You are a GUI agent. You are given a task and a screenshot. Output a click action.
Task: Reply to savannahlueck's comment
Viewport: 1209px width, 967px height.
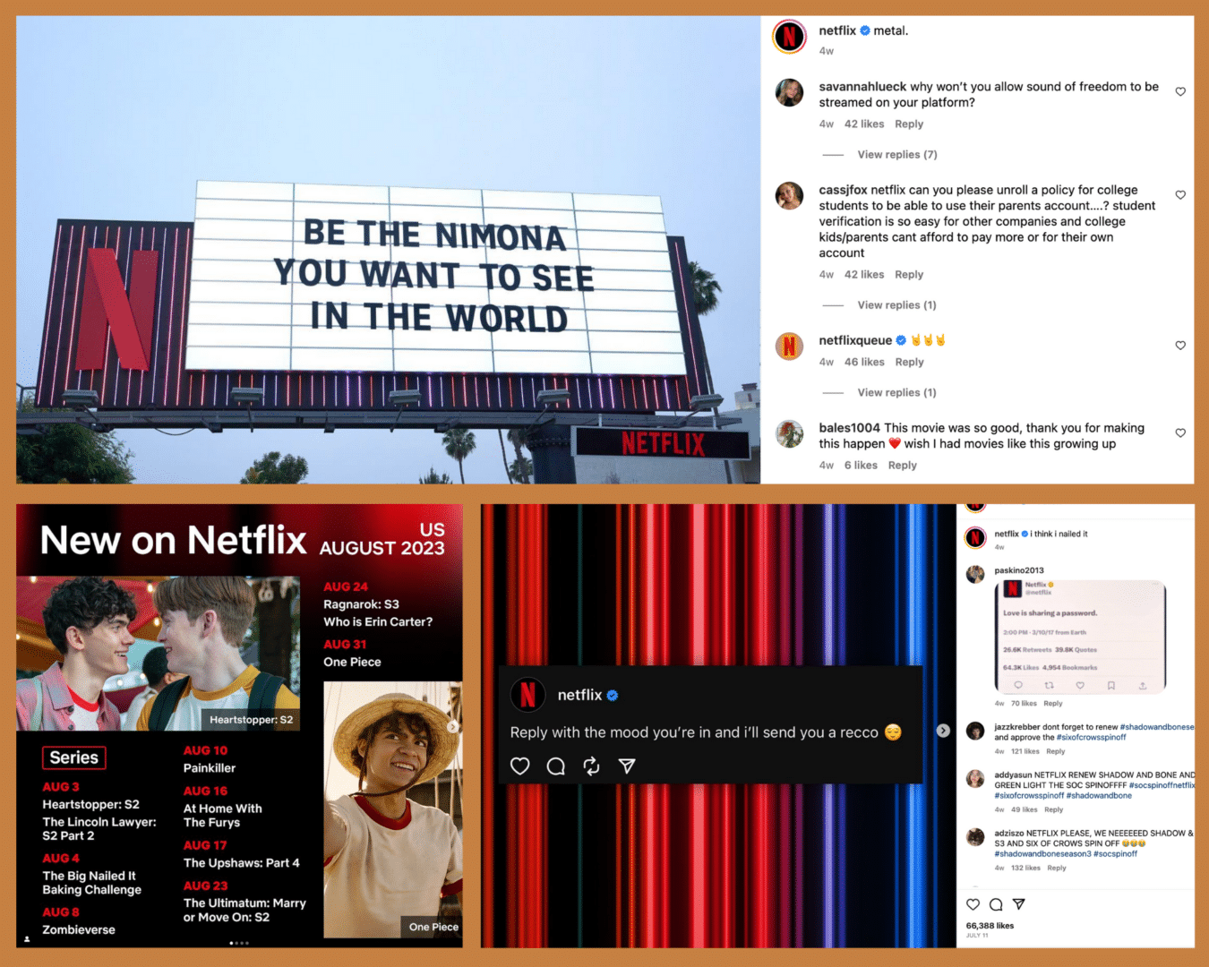coord(909,124)
